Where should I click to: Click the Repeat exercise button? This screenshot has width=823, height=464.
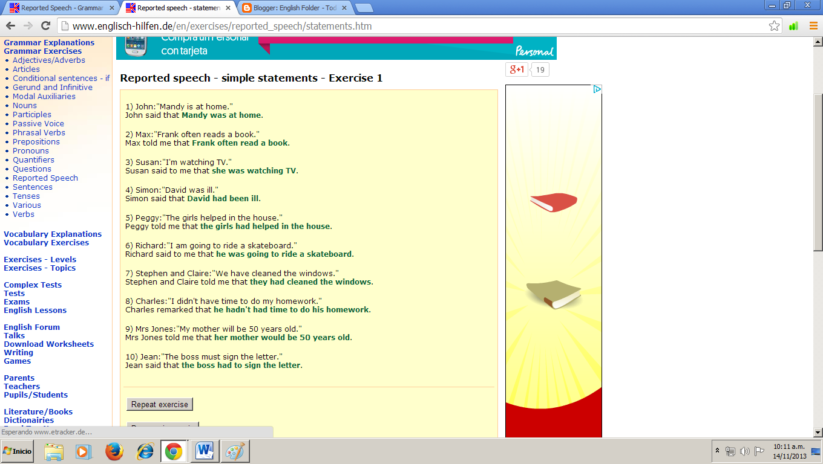point(160,404)
